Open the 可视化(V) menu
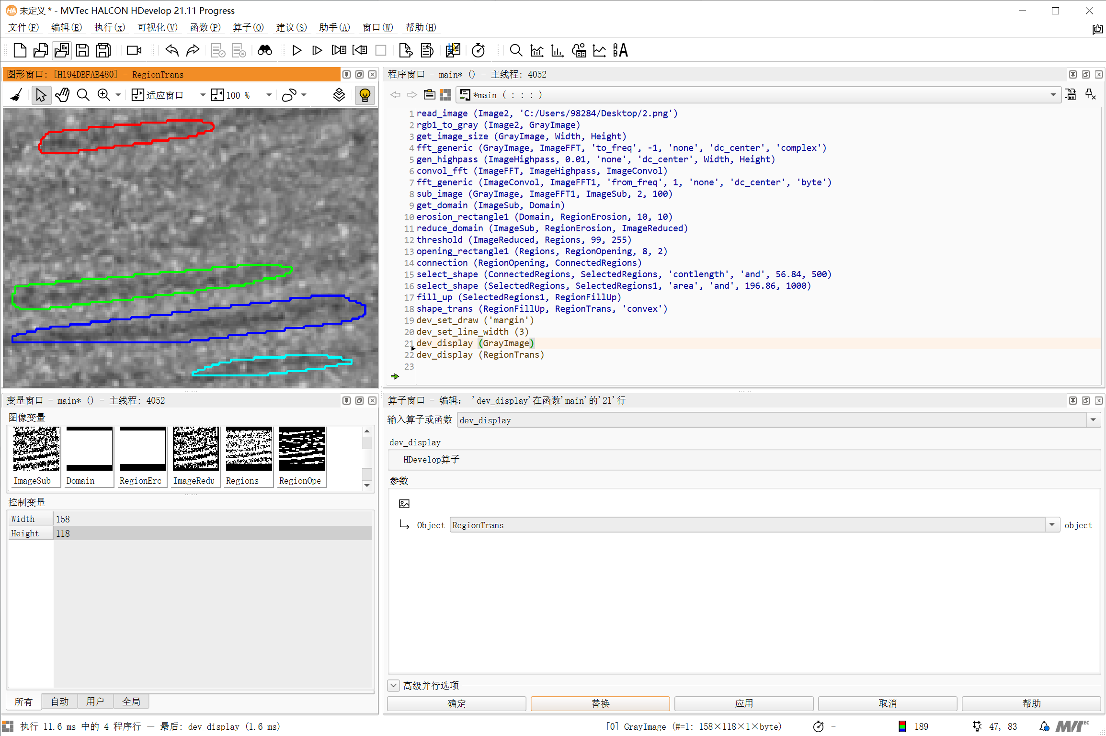This screenshot has height=736, width=1106. coord(158,27)
